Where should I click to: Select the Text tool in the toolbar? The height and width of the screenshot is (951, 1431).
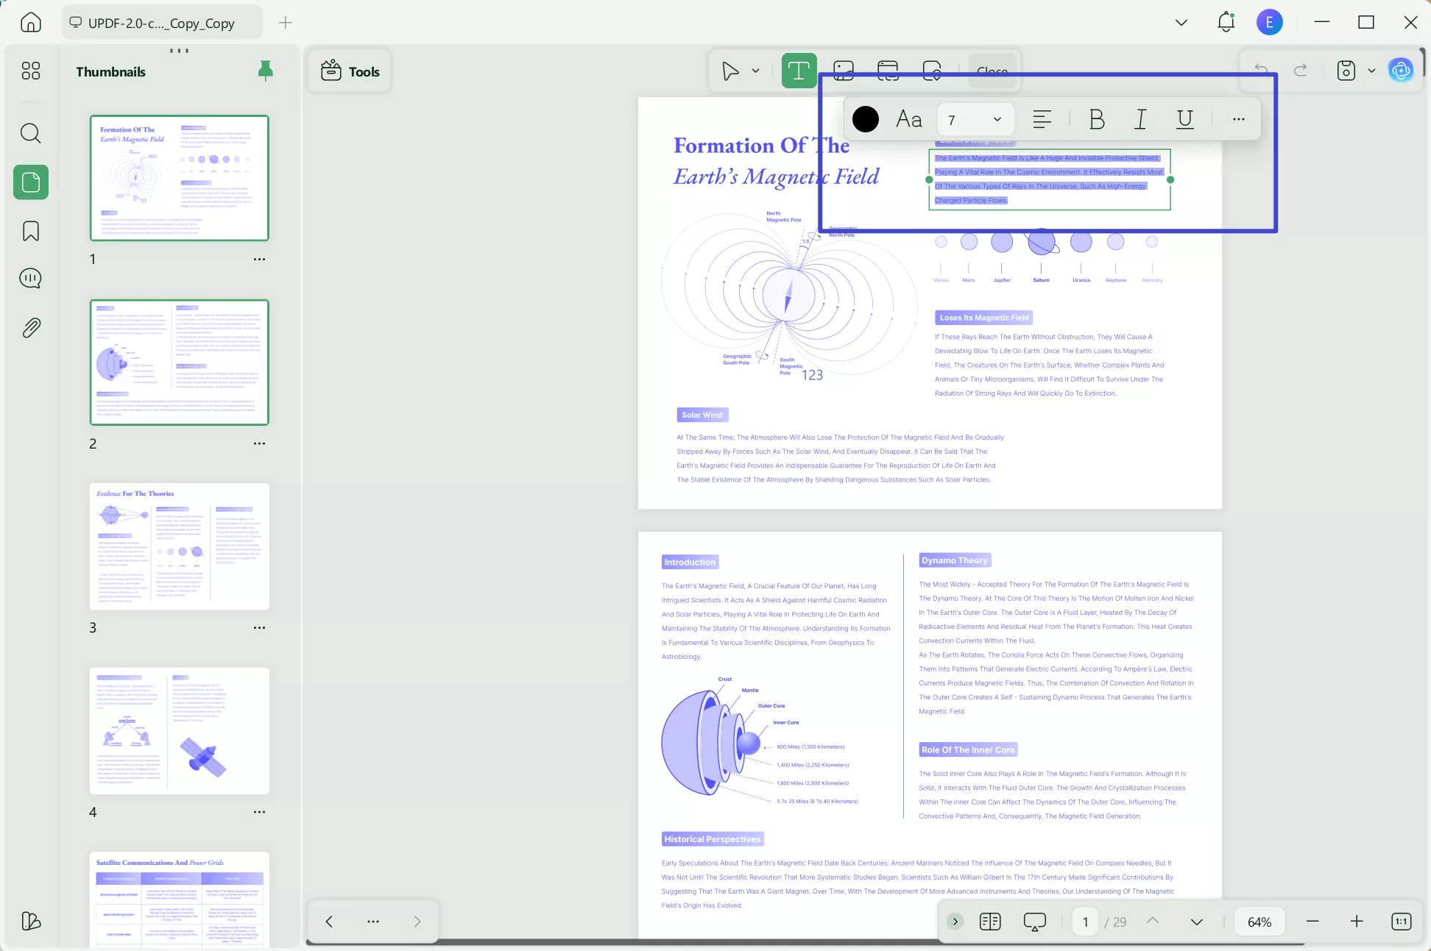point(799,71)
